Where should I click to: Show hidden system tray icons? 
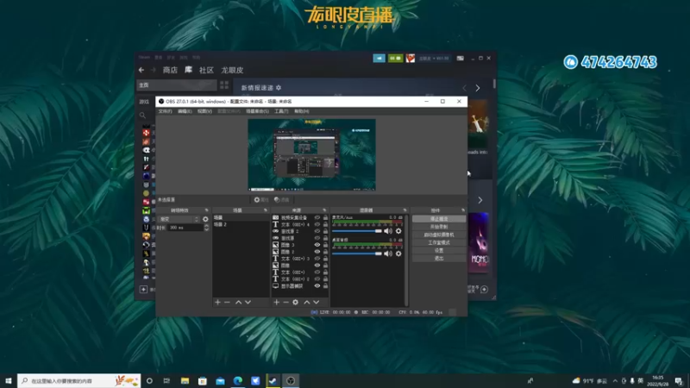coord(615,381)
